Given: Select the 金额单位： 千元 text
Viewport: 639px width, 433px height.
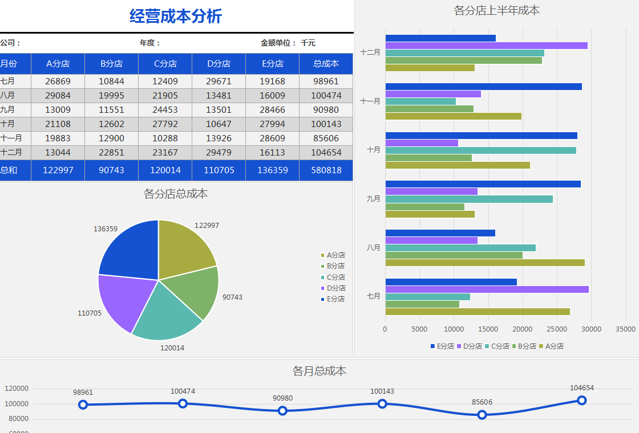Looking at the screenshot, I should pos(288,43).
